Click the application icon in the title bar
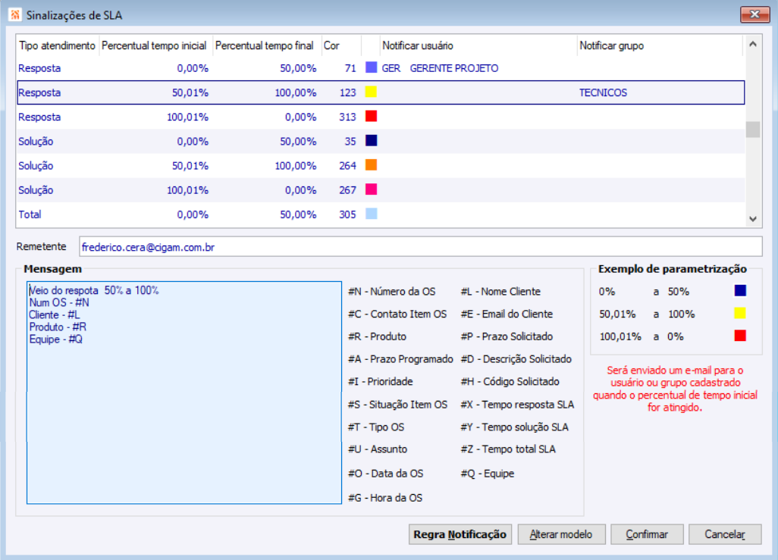778x560 pixels. [x=15, y=15]
